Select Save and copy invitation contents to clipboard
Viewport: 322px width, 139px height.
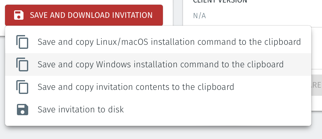coord(136,87)
